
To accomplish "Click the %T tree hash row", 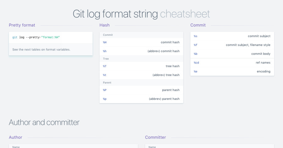I will pos(141,66).
